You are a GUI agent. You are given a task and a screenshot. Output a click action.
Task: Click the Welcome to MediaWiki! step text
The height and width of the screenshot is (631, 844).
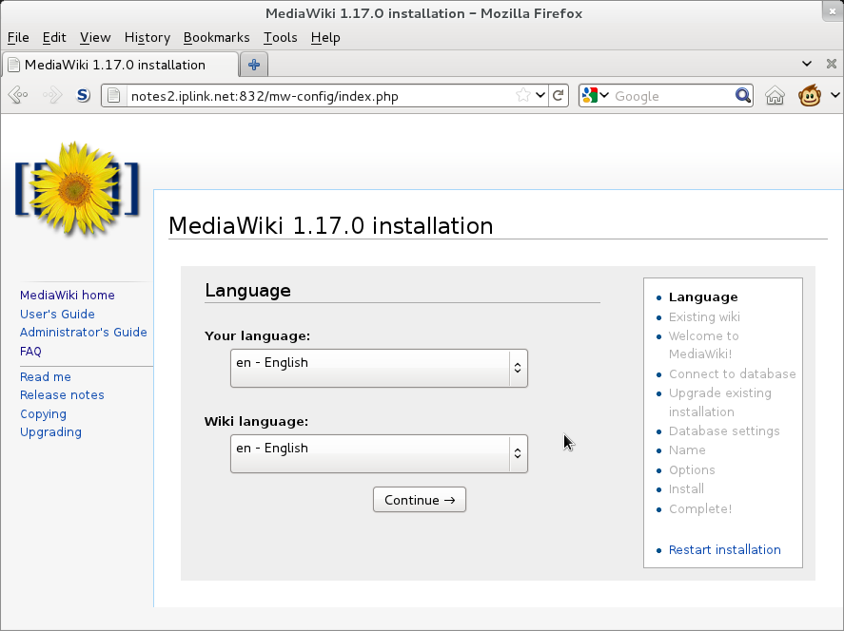pyautogui.click(x=703, y=345)
